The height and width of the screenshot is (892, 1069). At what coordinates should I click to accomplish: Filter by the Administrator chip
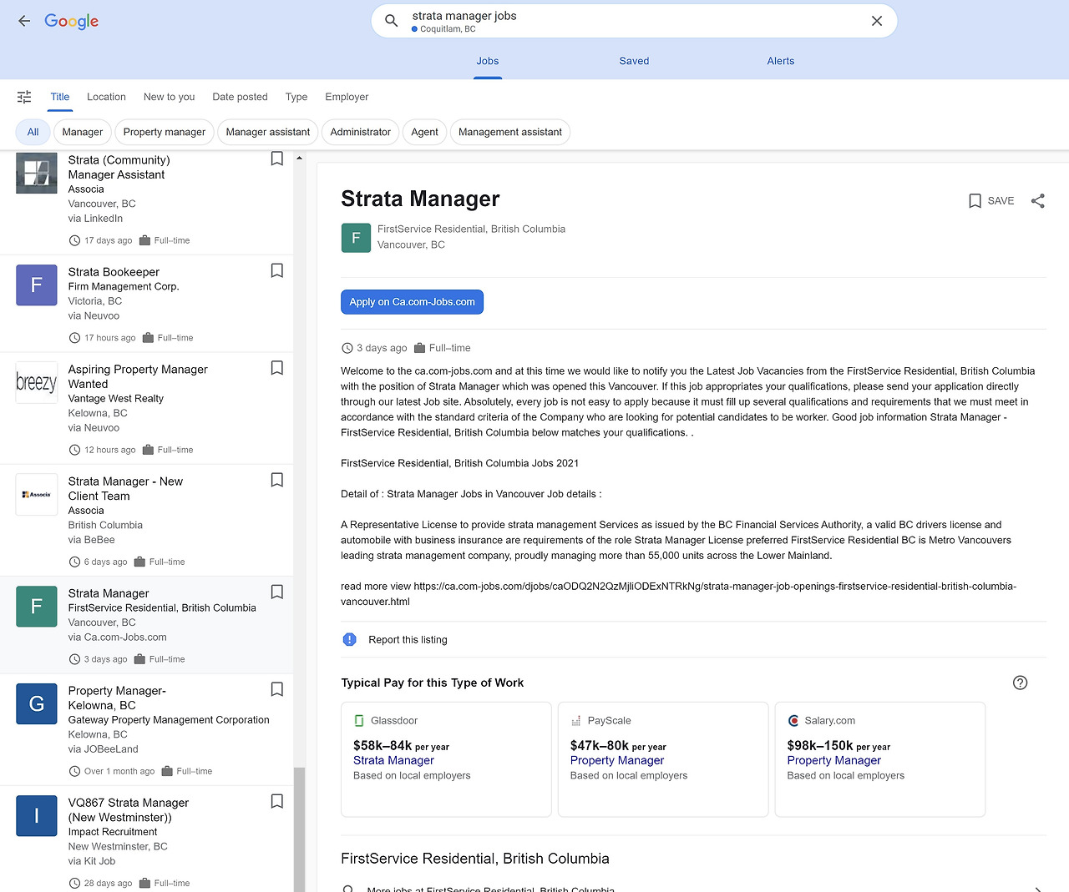(x=361, y=132)
